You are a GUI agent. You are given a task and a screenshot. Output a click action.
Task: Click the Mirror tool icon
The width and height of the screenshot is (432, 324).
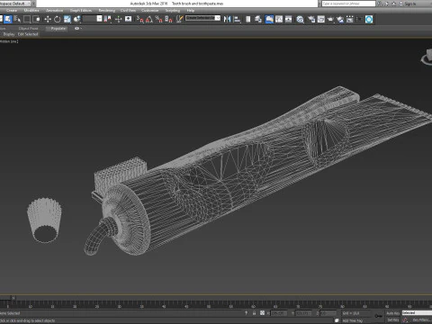tap(227, 19)
